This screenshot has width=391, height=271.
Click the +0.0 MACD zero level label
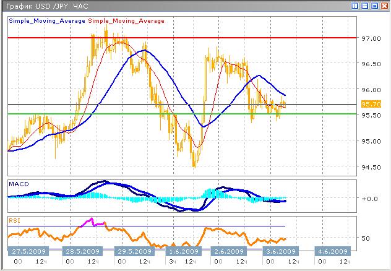(370, 199)
